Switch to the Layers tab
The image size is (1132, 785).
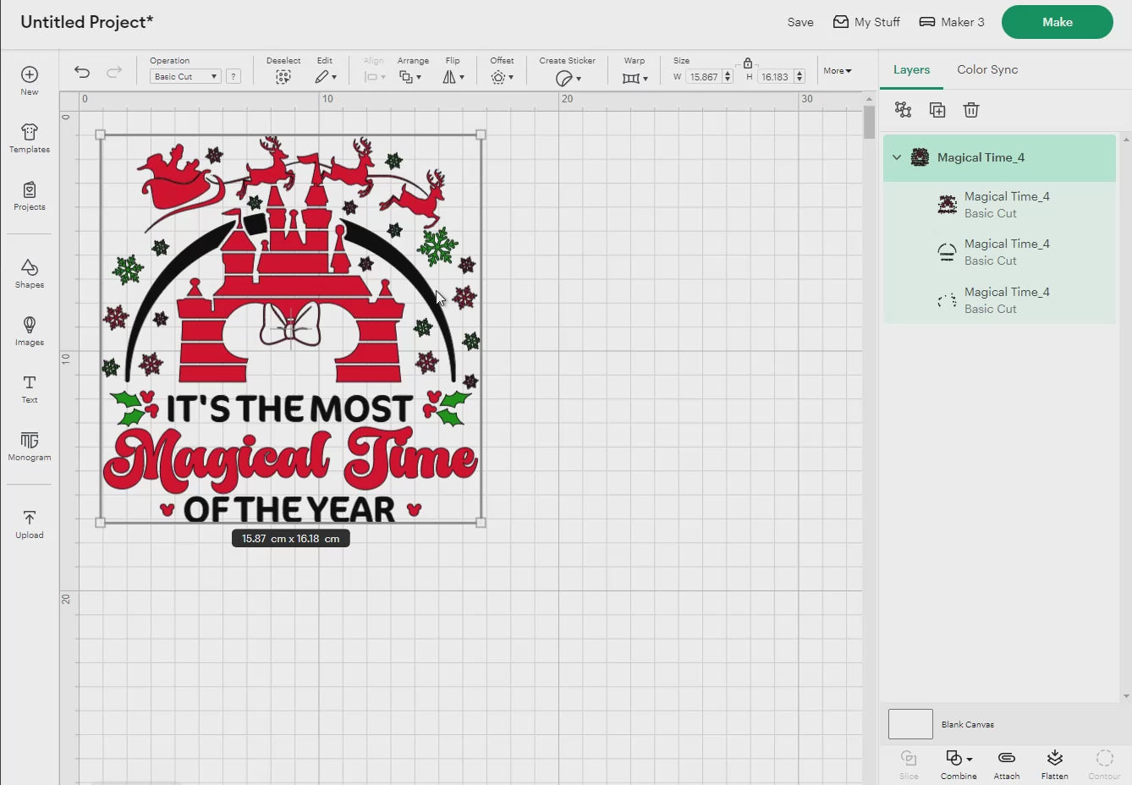click(911, 69)
